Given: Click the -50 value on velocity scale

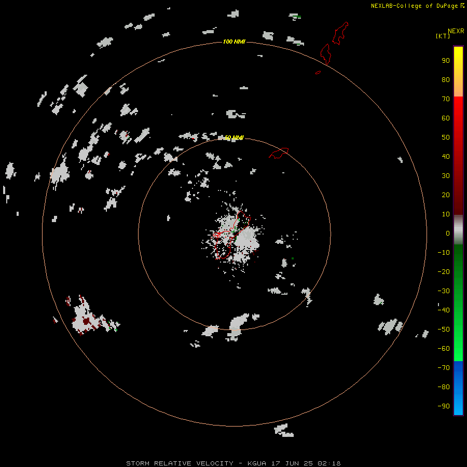Looking at the screenshot, I should pos(444,329).
